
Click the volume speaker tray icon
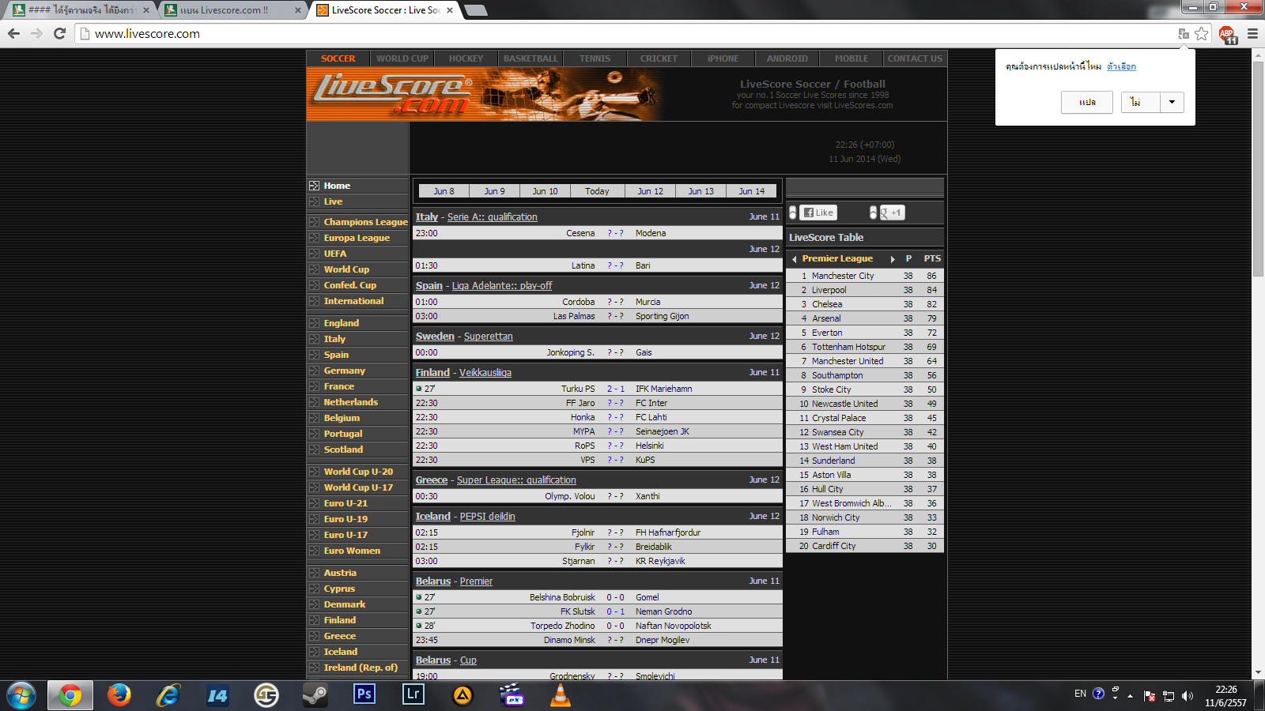pos(1188,696)
